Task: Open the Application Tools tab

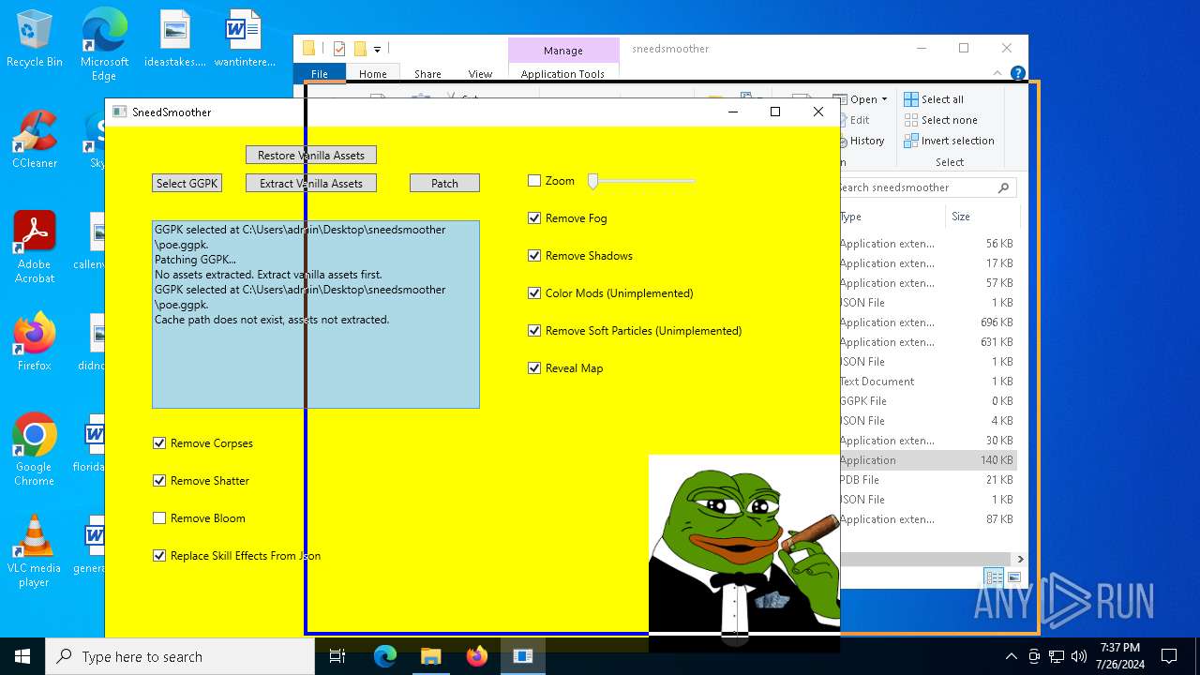Action: coord(562,74)
